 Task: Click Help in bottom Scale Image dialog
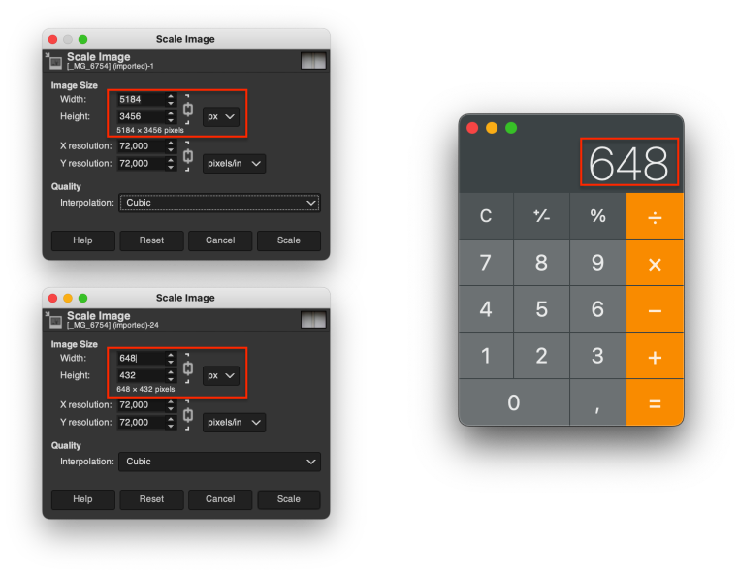[x=82, y=499]
